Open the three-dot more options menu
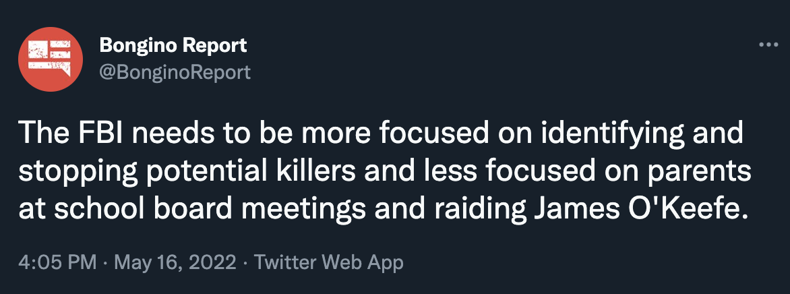The width and height of the screenshot is (790, 294). (x=768, y=45)
